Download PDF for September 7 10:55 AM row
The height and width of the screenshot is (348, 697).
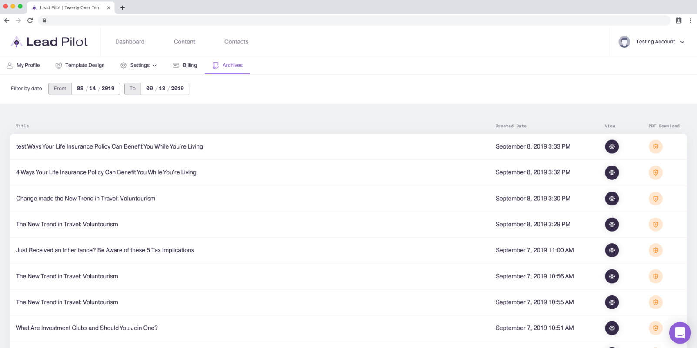pos(655,302)
